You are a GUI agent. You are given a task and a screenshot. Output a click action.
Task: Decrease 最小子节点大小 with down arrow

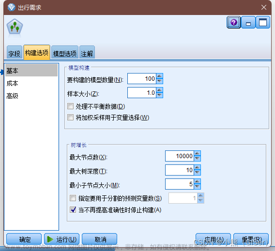[x=198, y=186]
